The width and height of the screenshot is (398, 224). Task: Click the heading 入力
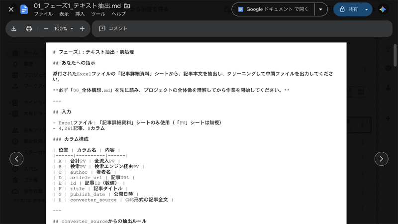click(x=66, y=112)
